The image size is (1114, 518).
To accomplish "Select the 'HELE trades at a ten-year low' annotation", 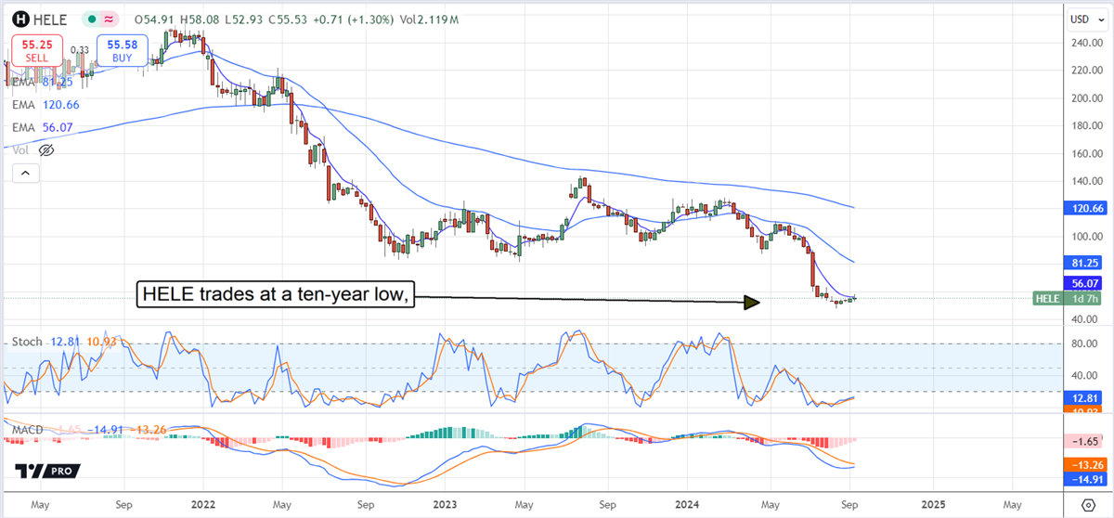I will coord(275,296).
